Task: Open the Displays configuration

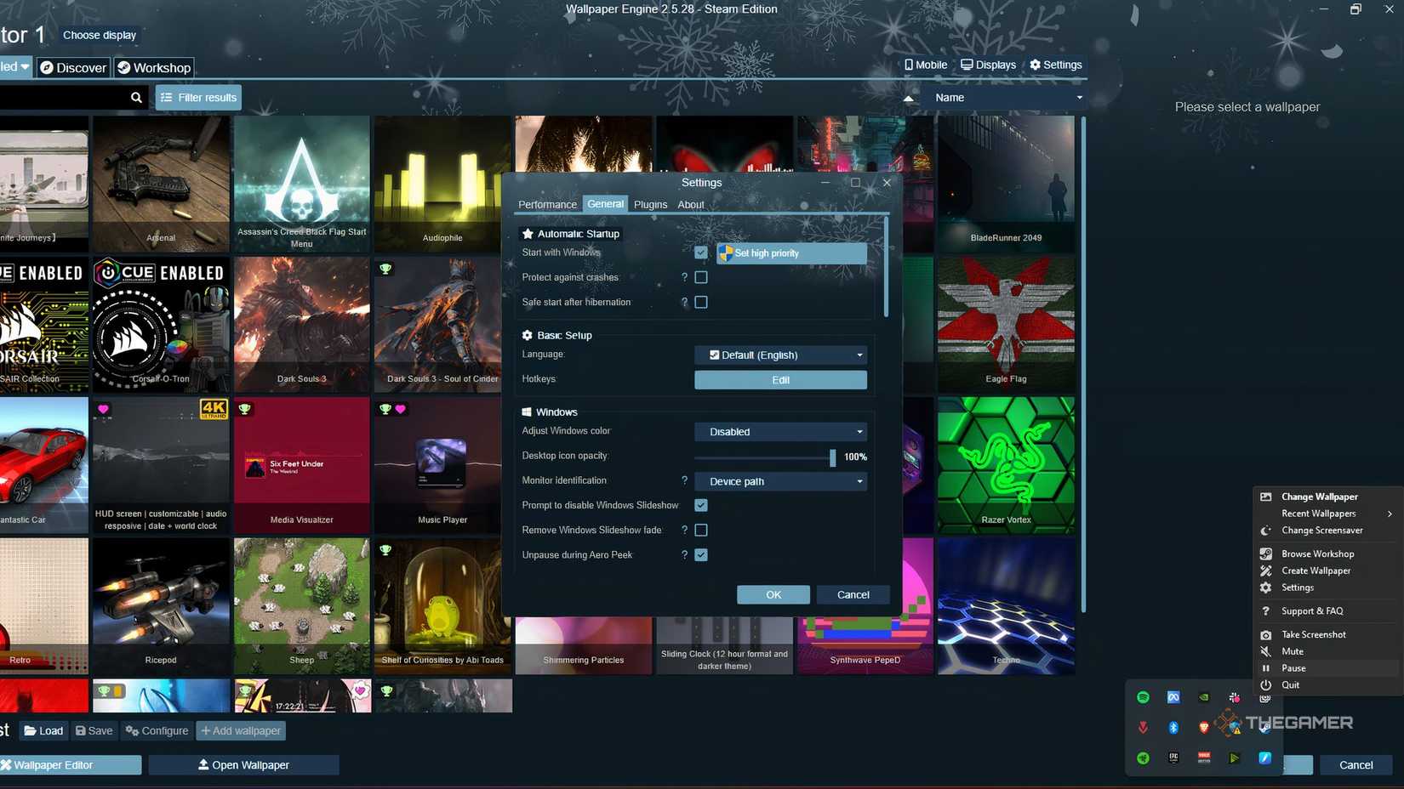Action: tap(987, 65)
